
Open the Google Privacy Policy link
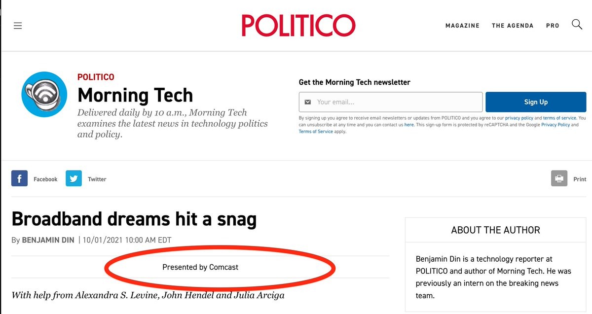555,125
